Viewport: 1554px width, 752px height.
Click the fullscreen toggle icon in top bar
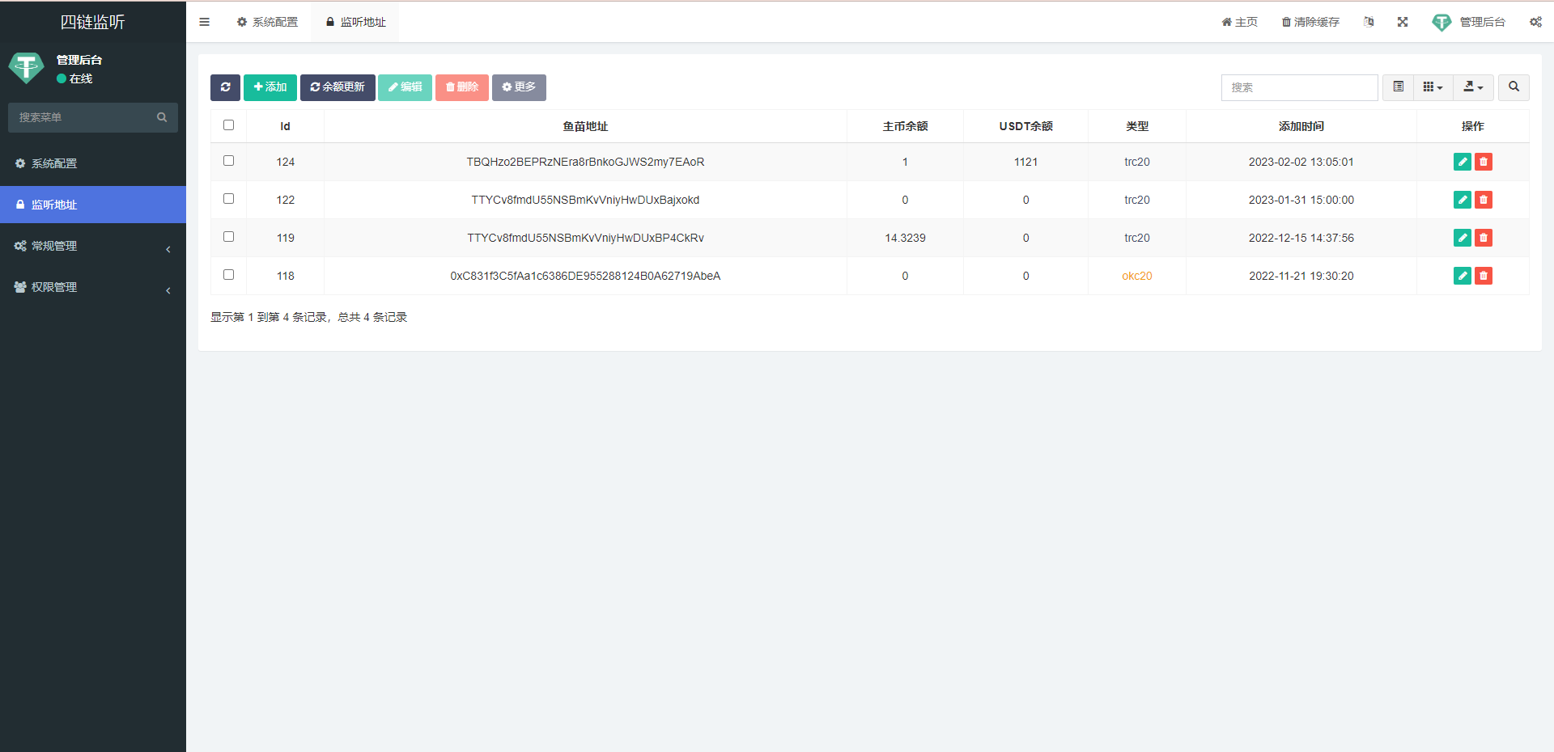1403,22
